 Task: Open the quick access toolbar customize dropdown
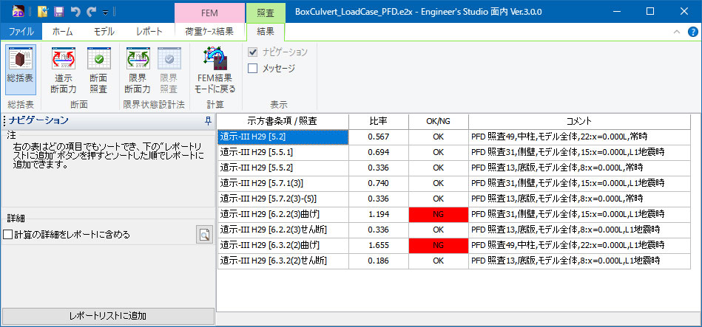[x=105, y=12]
